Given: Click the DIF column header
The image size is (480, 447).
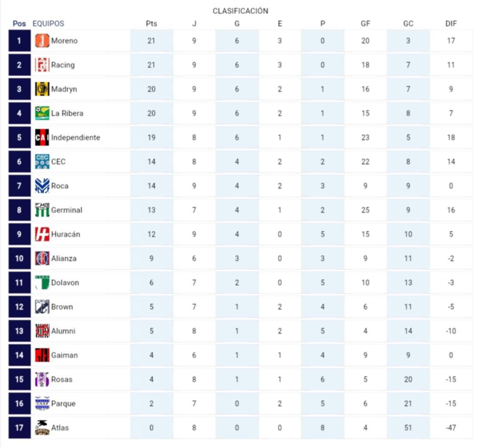Looking at the screenshot, I should (x=451, y=24).
